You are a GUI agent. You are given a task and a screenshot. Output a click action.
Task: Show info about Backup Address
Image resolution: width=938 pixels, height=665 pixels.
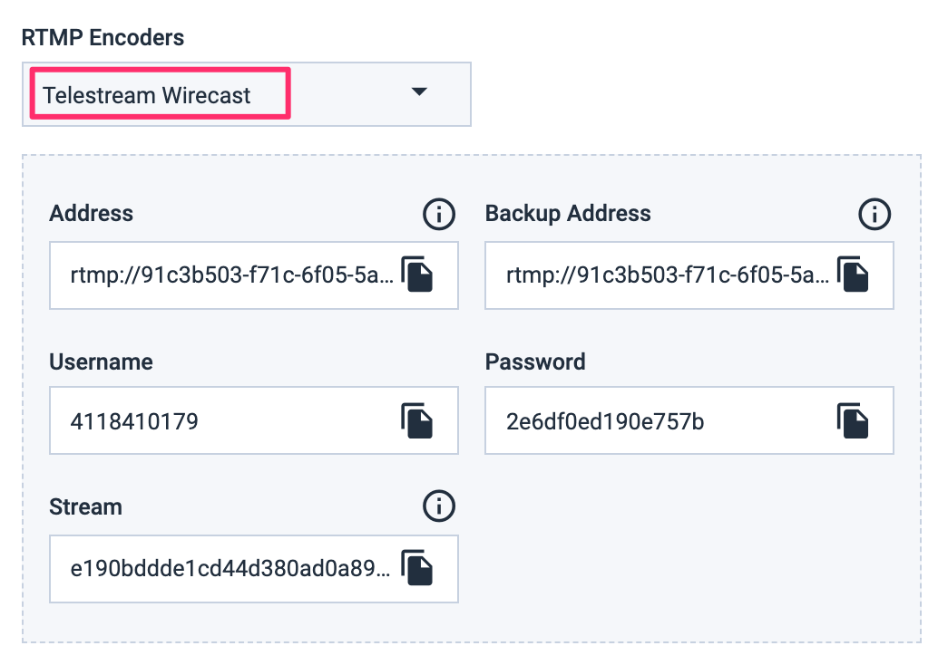874,215
